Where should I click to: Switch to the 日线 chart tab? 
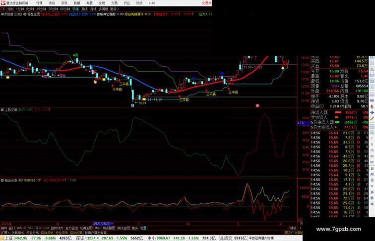pos(75,9)
